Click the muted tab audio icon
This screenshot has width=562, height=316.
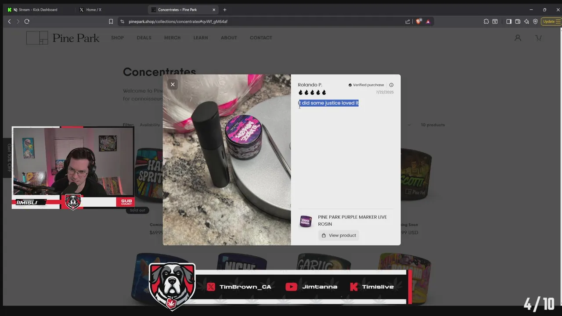pos(16,10)
